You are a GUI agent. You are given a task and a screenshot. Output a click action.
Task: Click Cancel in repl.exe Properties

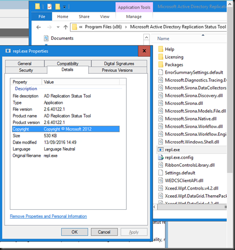pyautogui.click(x=104, y=232)
